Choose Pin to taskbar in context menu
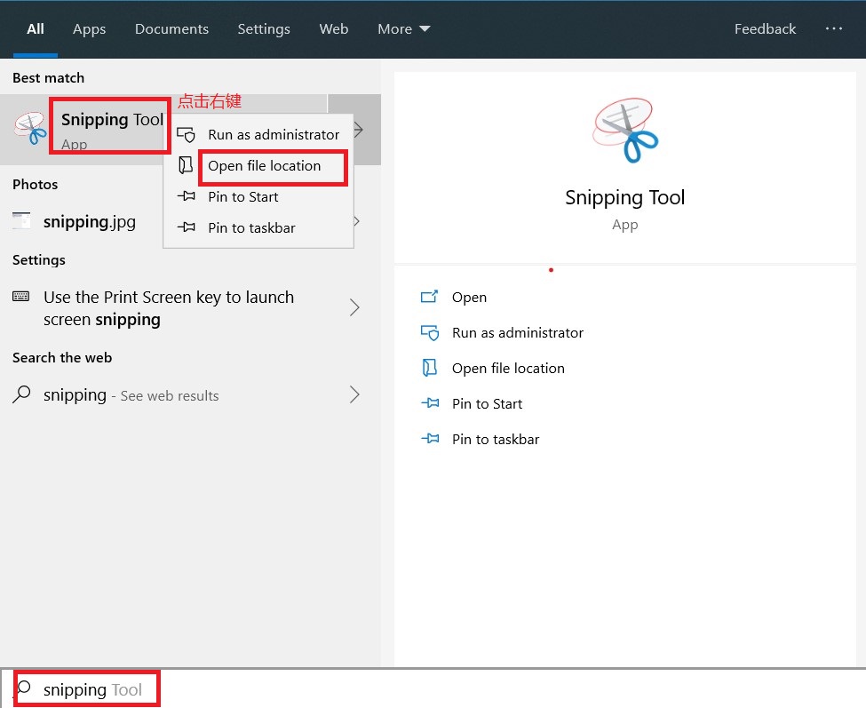 click(251, 227)
